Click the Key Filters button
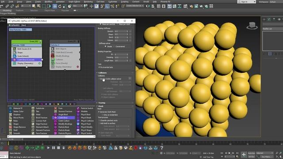 pos(266,157)
